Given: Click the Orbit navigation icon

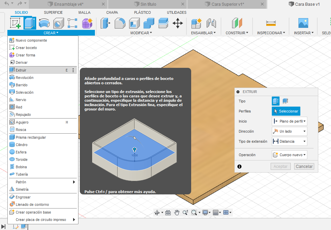Looking at the screenshot, I should pyautogui.click(x=157, y=213).
